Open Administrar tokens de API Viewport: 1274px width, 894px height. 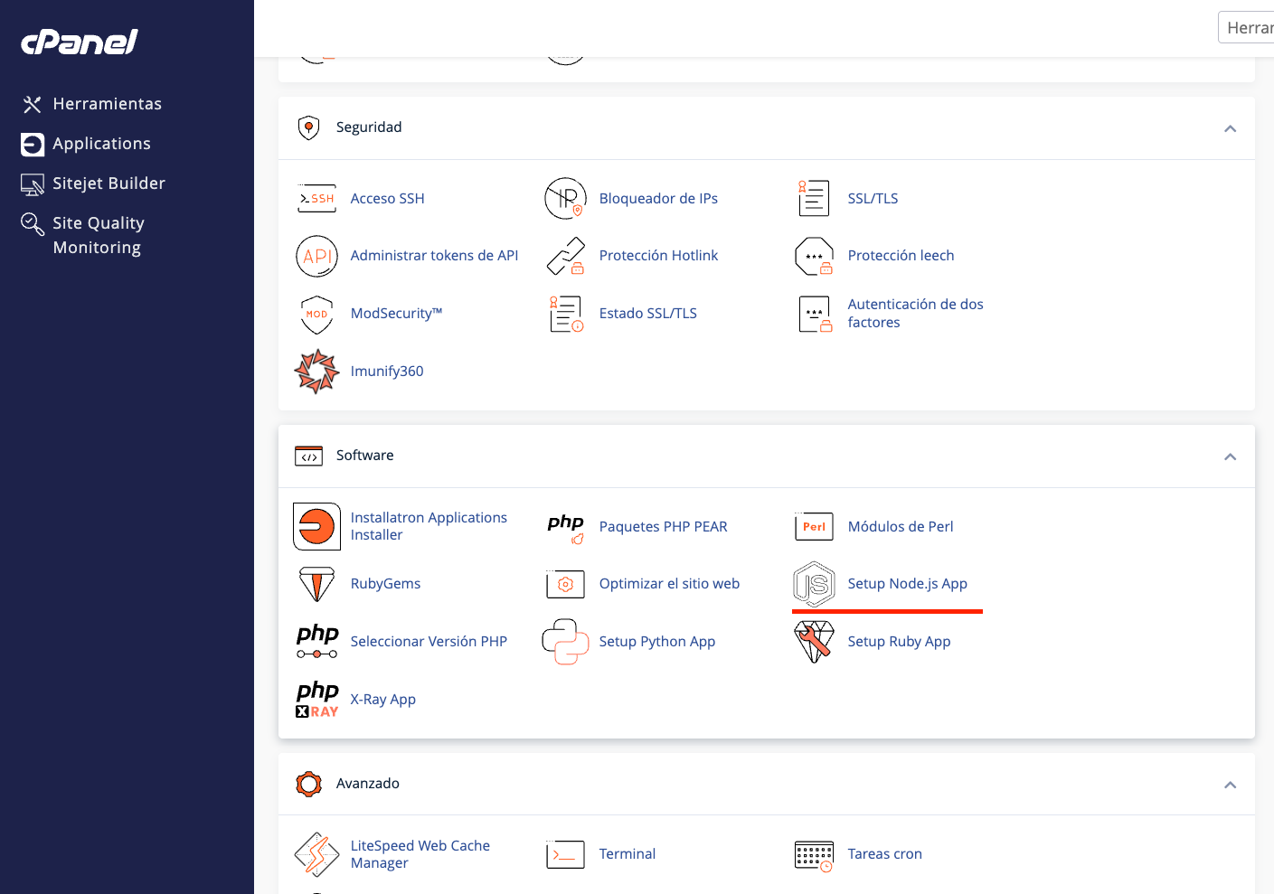[x=434, y=256]
